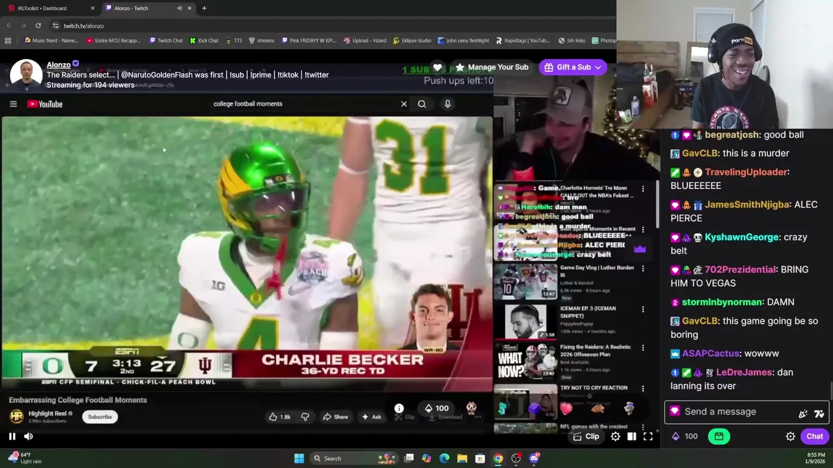
Task: Click ASAPCactus username in chat
Action: pos(711,354)
